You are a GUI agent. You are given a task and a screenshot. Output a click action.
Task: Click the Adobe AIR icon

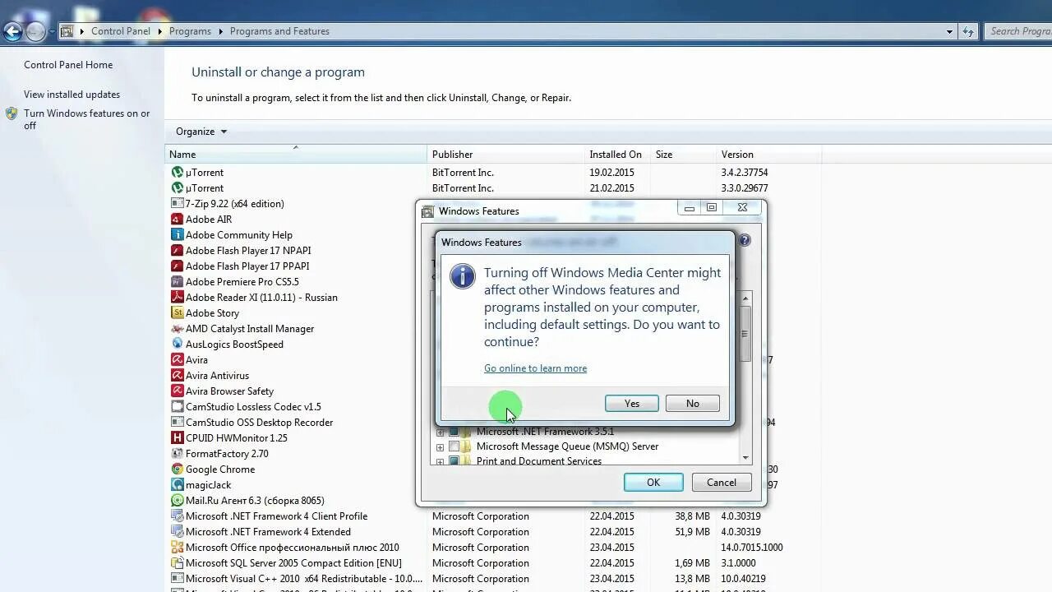tap(177, 220)
